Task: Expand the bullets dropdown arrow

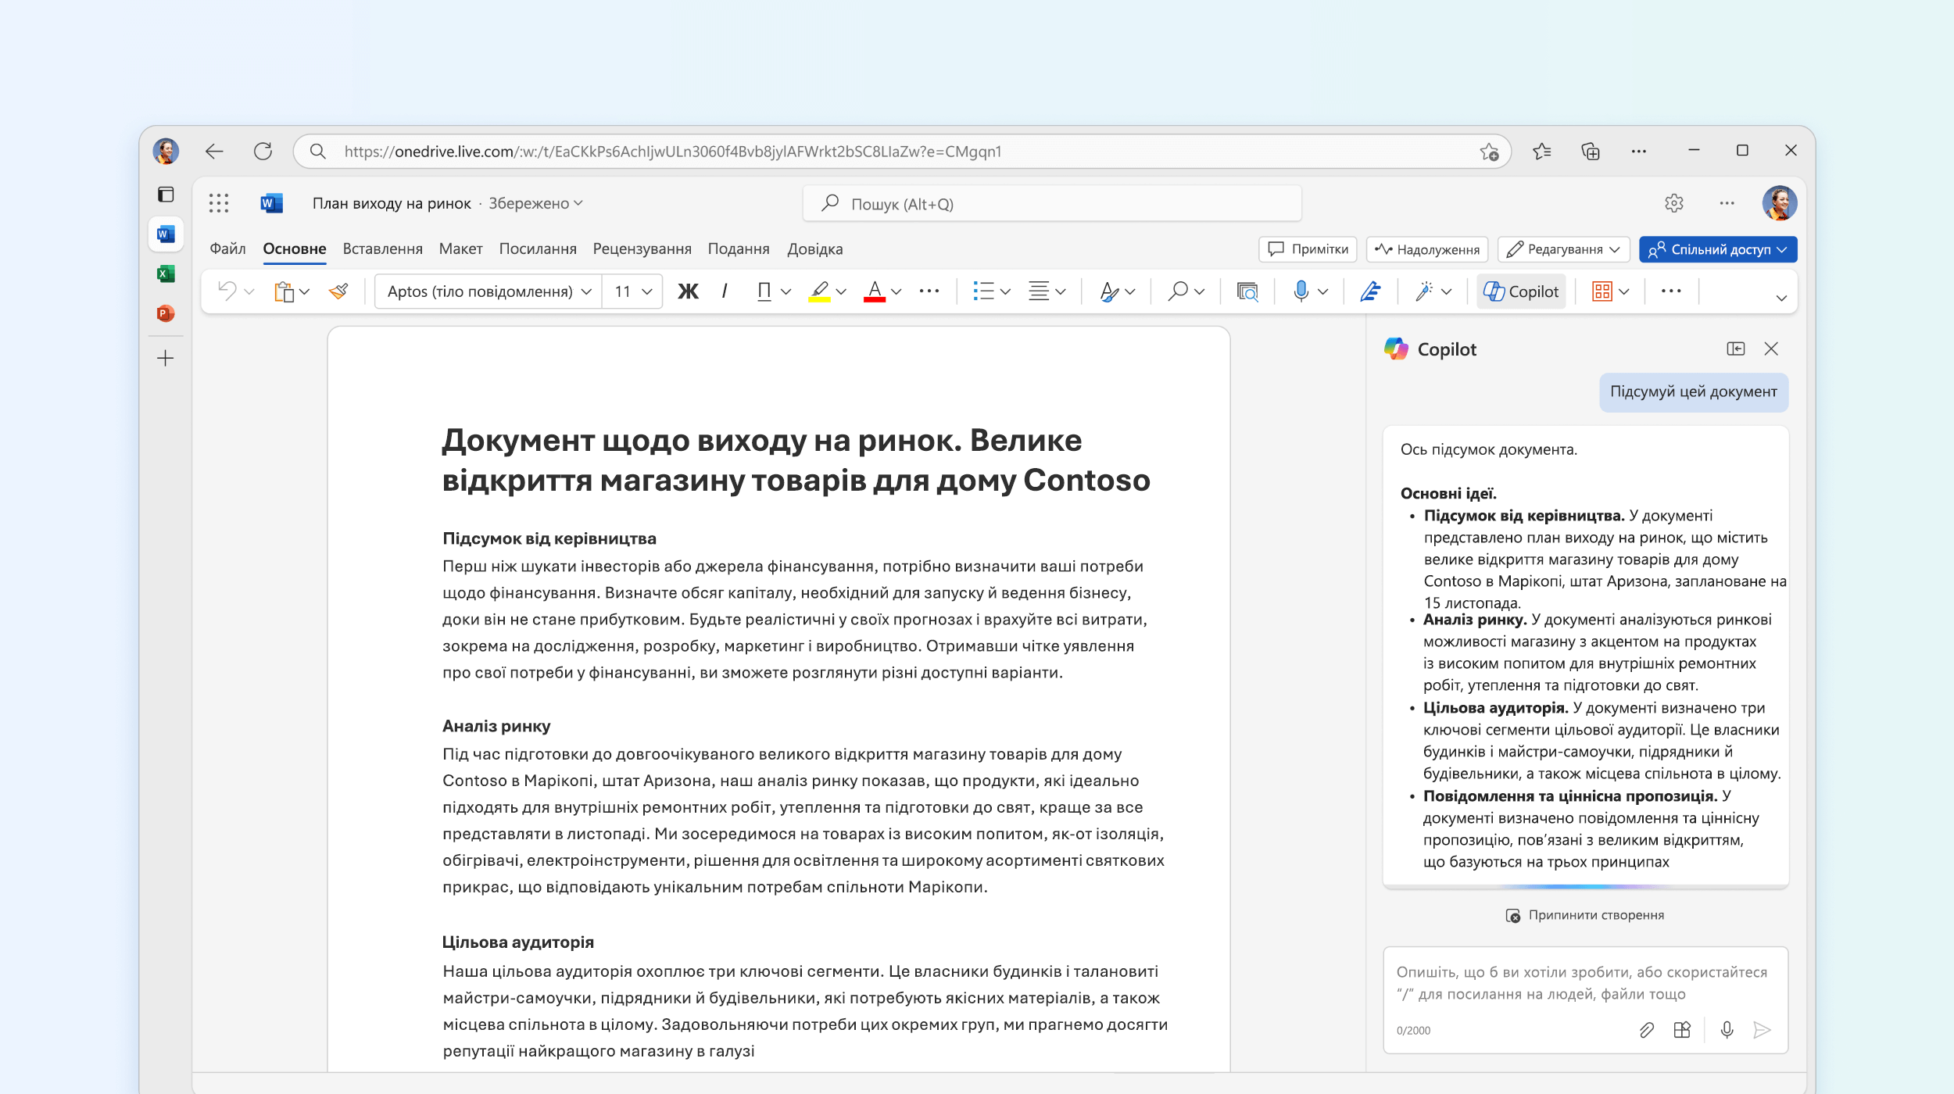Action: tap(1006, 291)
